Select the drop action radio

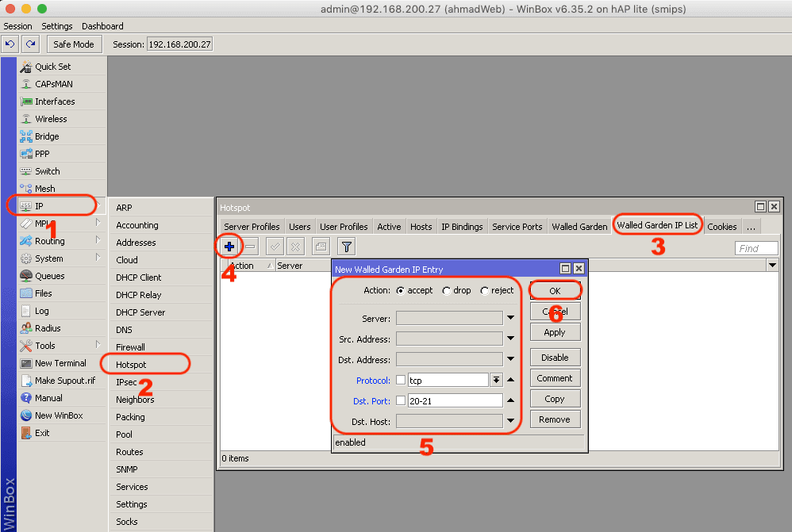[447, 291]
